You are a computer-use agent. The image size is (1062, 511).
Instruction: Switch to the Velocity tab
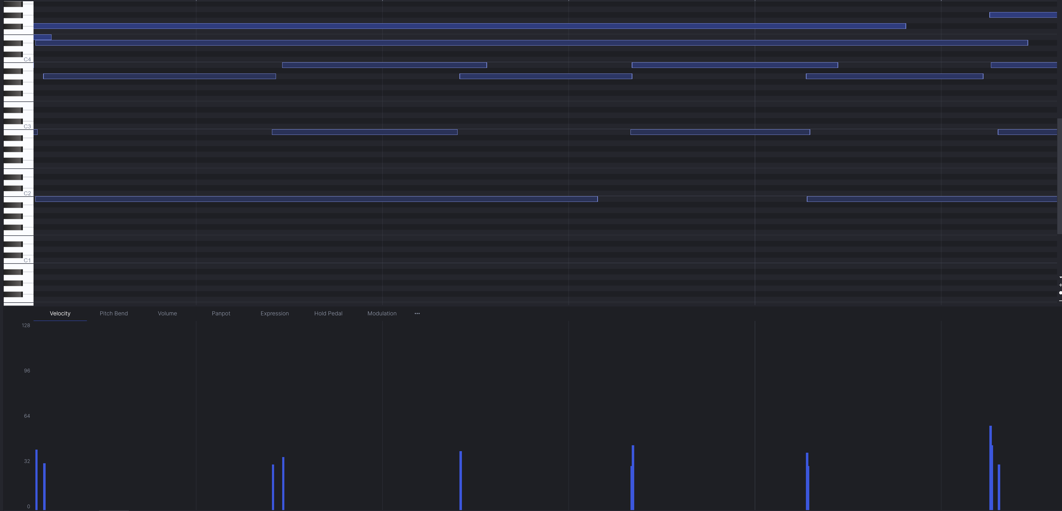pos(60,313)
